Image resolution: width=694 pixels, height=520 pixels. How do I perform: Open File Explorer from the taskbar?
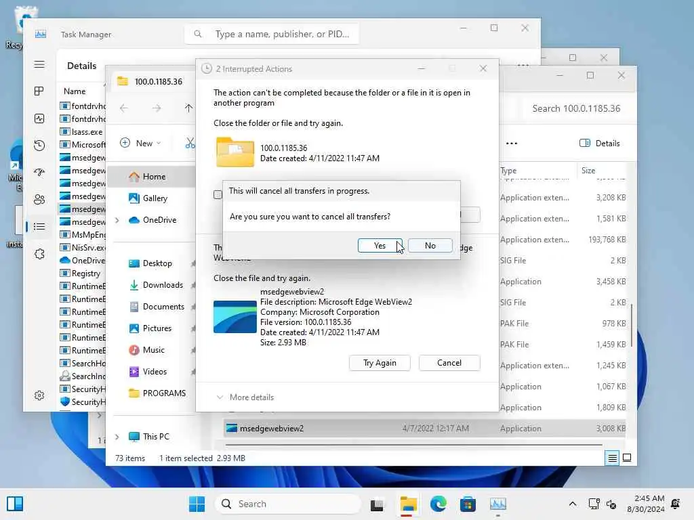tap(408, 504)
